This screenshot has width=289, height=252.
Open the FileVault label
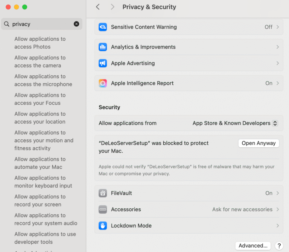pyautogui.click(x=122, y=193)
